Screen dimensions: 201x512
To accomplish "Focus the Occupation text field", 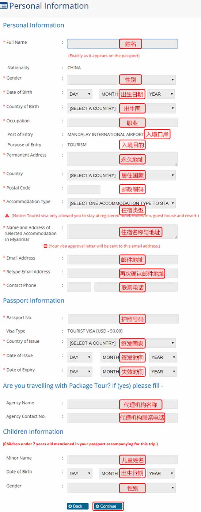I will 122,122.
